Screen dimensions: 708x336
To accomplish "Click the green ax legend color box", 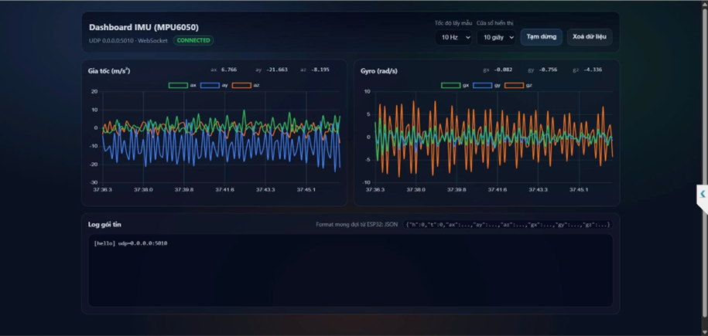I will pyautogui.click(x=178, y=85).
